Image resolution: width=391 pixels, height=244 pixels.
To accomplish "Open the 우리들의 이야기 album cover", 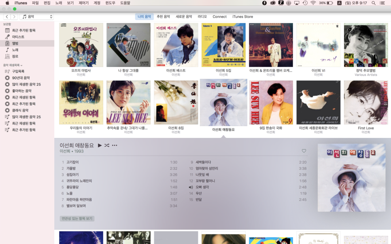I will (x=81, y=102).
